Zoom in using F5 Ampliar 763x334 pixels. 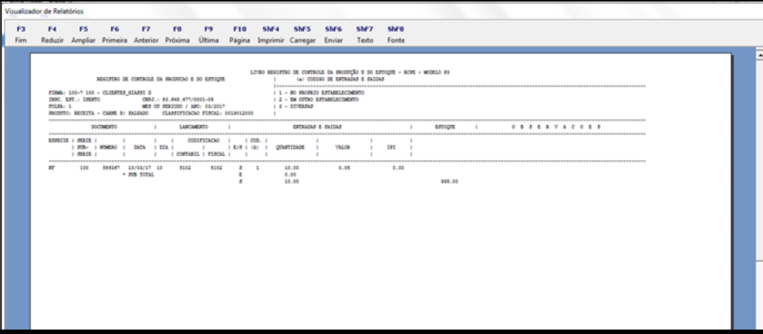click(x=83, y=35)
